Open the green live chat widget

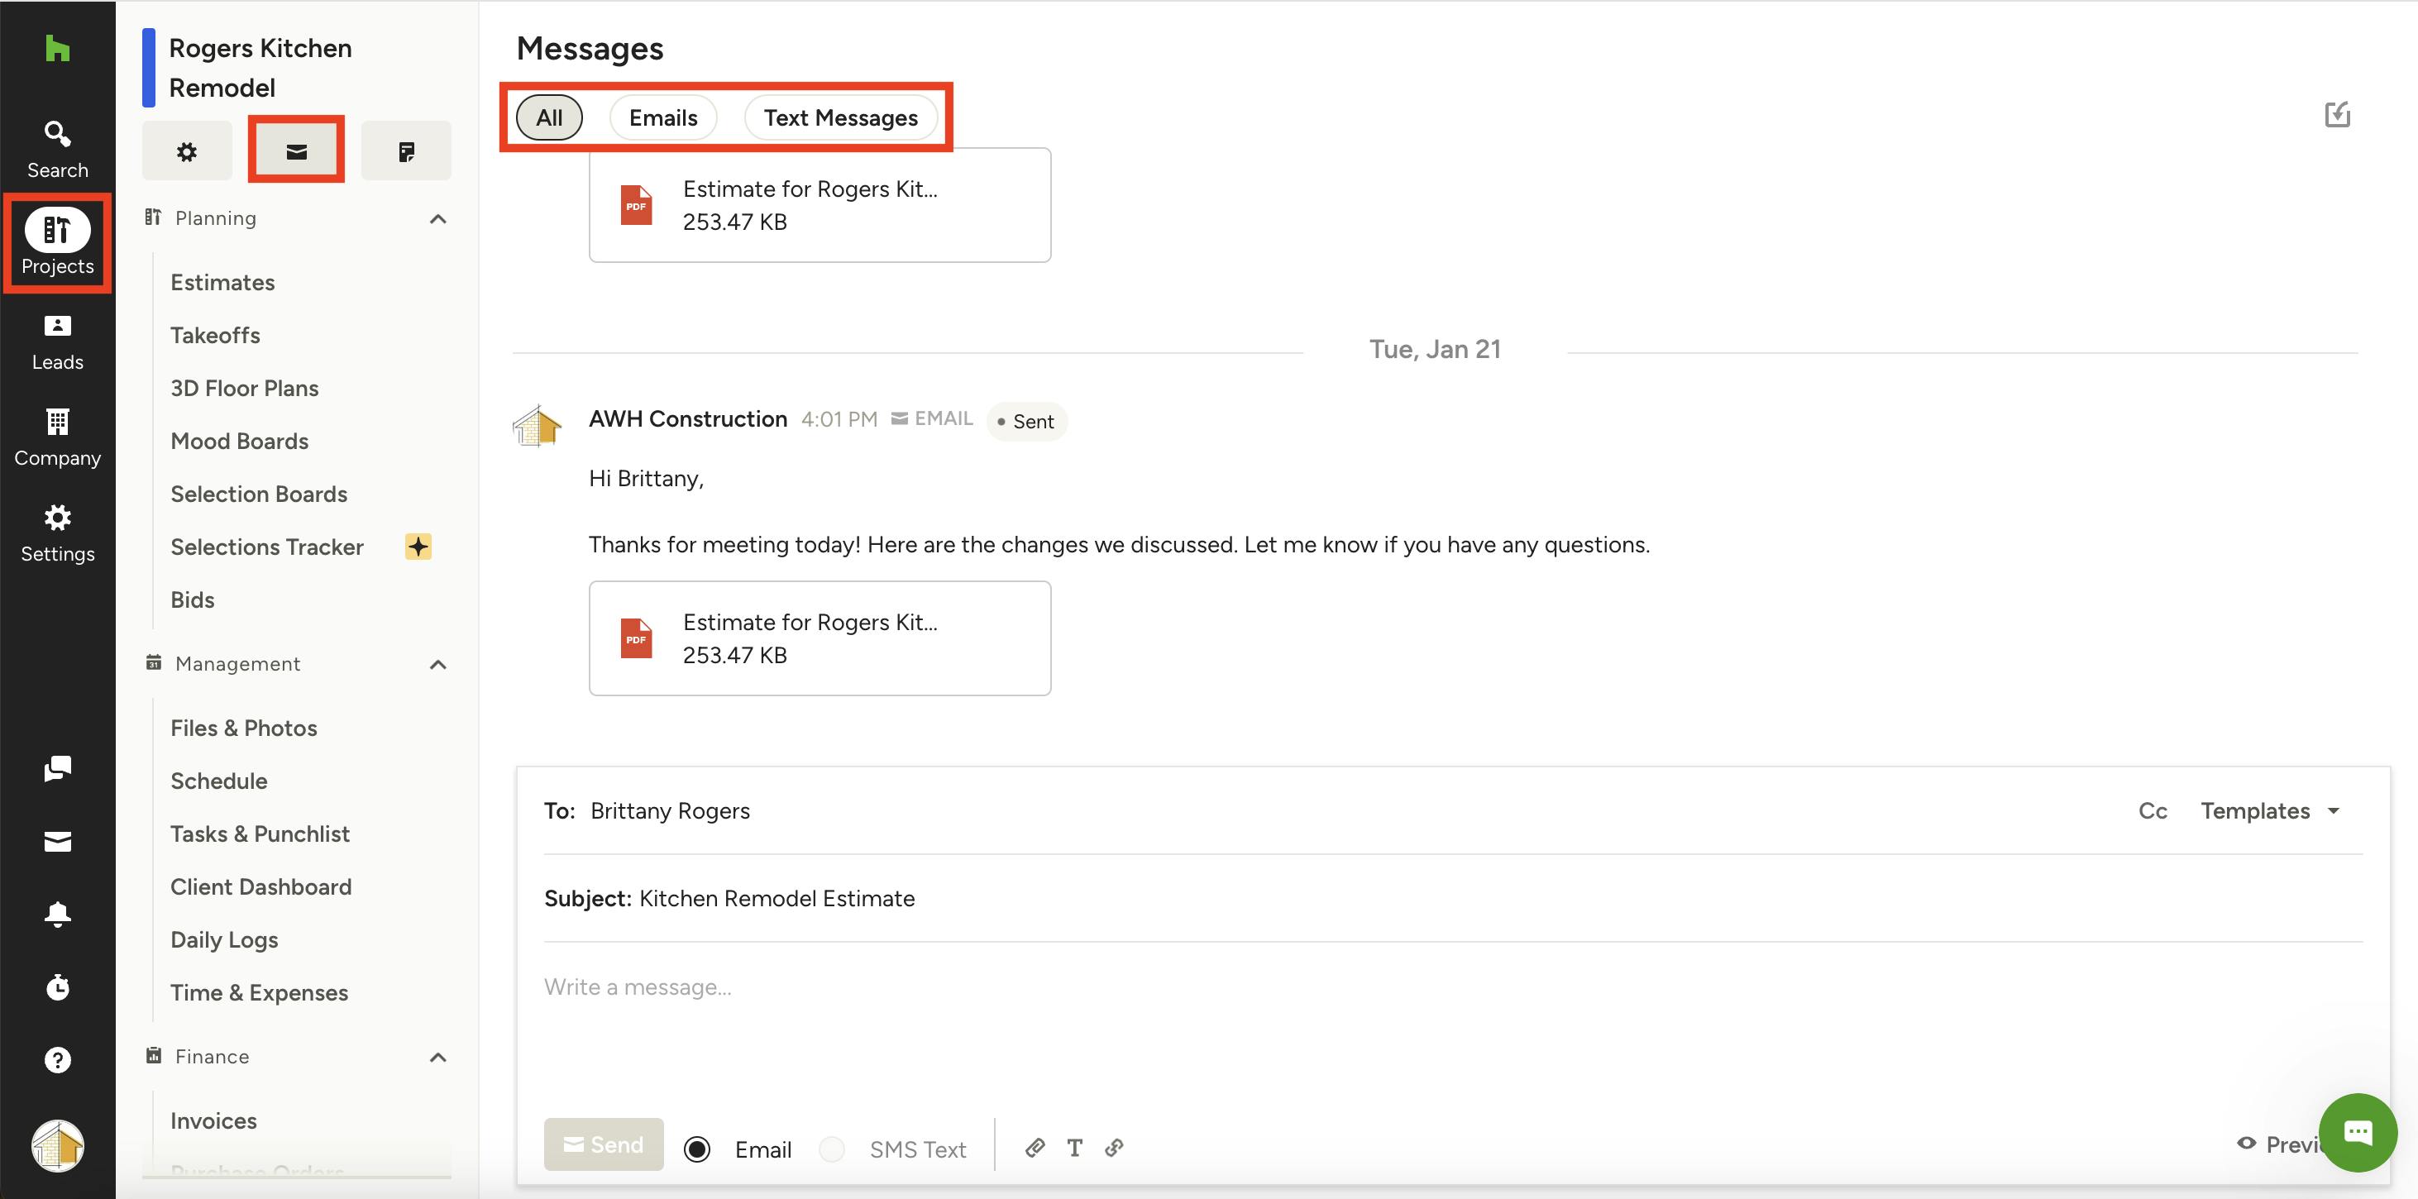(x=2357, y=1132)
